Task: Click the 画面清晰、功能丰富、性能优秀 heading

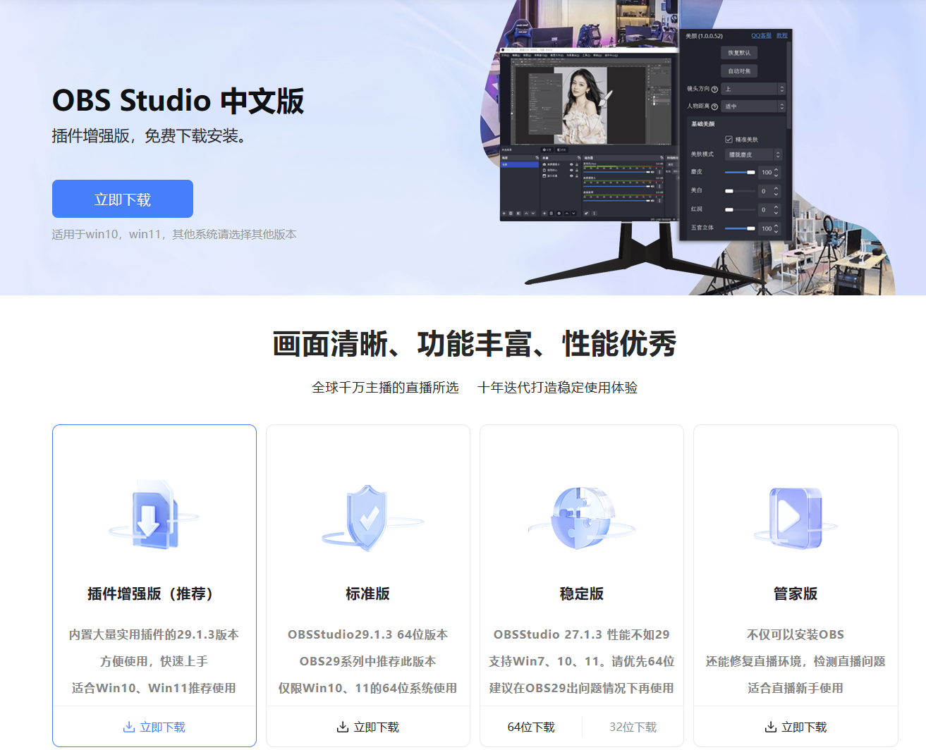Action: tap(475, 344)
